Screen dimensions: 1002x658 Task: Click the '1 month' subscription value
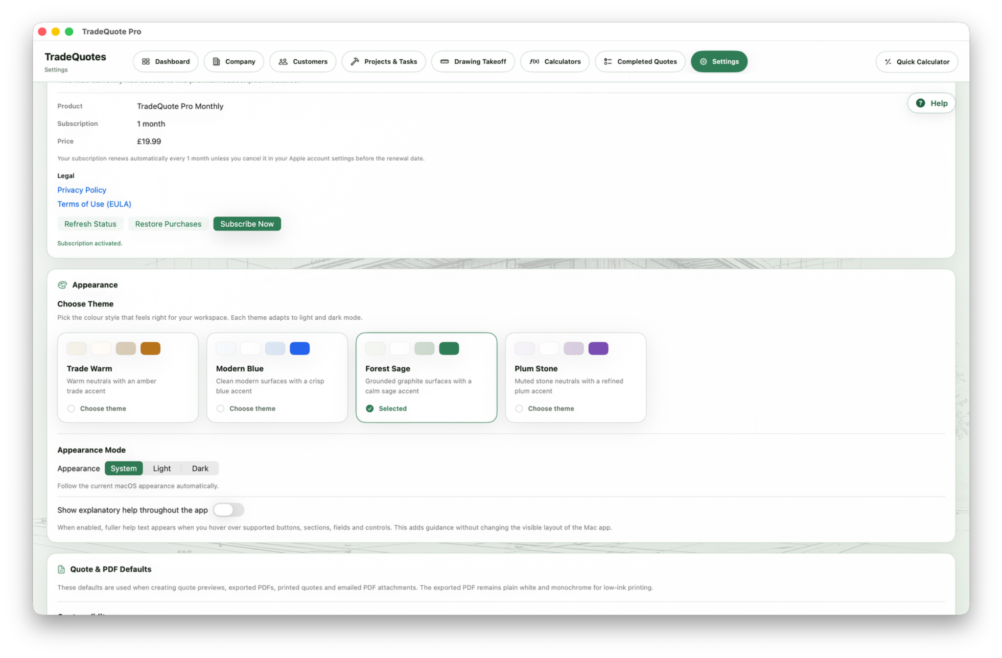151,124
